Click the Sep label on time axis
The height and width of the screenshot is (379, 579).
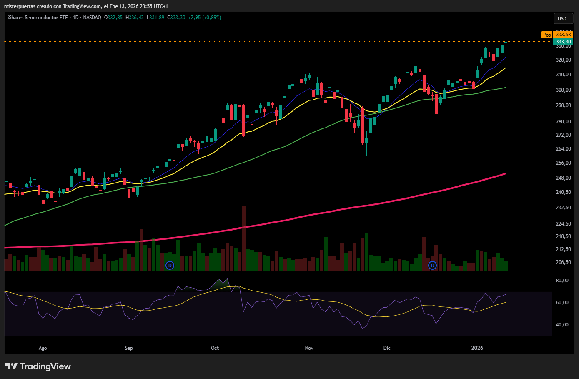(129, 348)
